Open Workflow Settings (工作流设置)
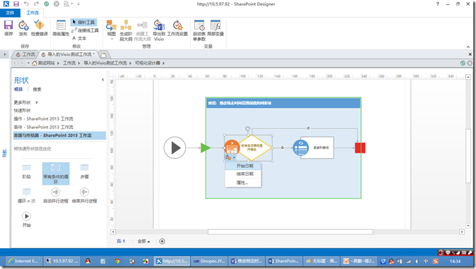Viewport: 476px width, 269px height. point(177,28)
